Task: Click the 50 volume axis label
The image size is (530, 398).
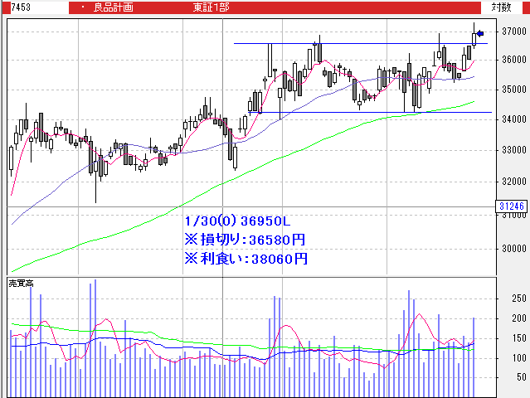Action: click(522, 377)
